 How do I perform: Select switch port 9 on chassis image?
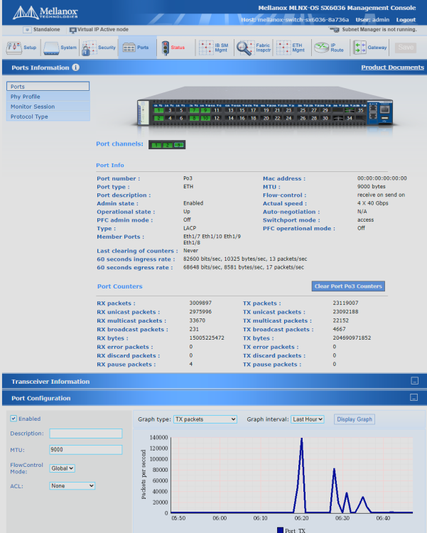click(x=205, y=110)
